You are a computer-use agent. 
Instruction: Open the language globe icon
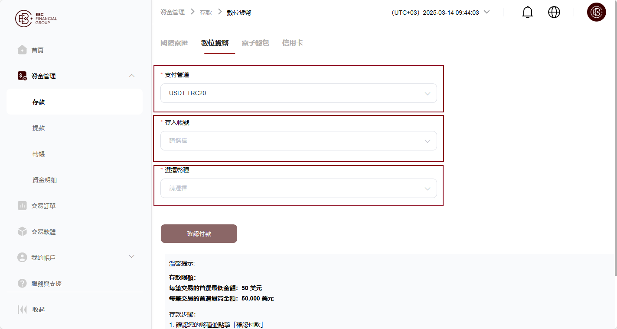(554, 12)
